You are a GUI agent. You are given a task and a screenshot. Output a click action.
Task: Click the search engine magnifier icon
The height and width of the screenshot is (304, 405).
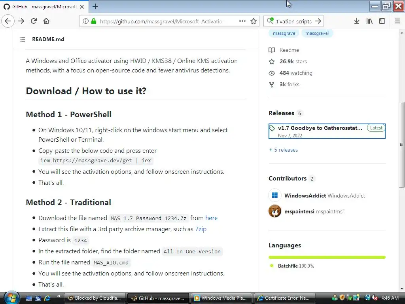(x=270, y=21)
